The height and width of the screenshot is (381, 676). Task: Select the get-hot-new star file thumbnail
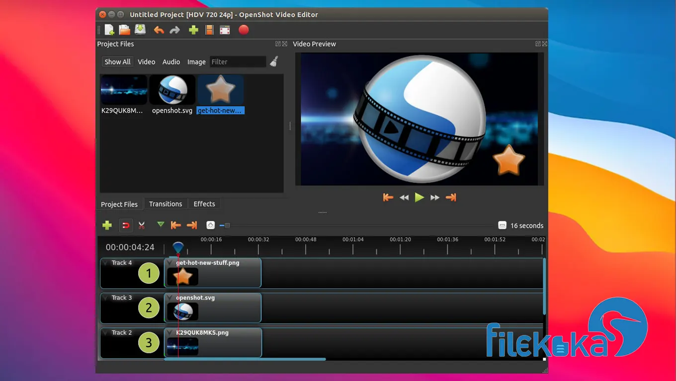coord(221,90)
